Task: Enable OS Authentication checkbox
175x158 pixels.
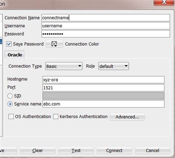Action: click(x=11, y=116)
